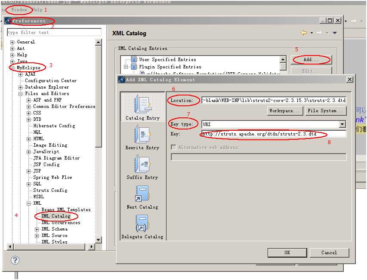Click the Workspace... button

[285, 111]
